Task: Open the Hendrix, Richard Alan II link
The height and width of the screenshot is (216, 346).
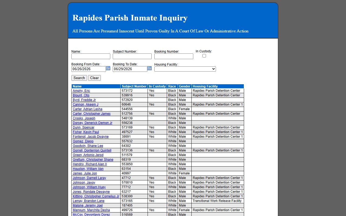Action: point(90,164)
